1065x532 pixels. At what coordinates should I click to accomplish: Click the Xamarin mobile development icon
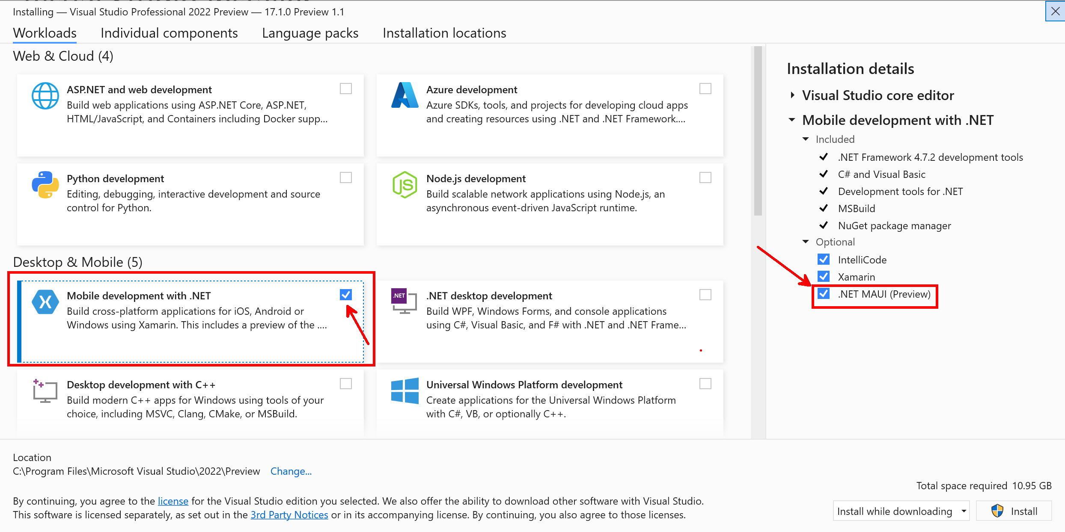(45, 302)
